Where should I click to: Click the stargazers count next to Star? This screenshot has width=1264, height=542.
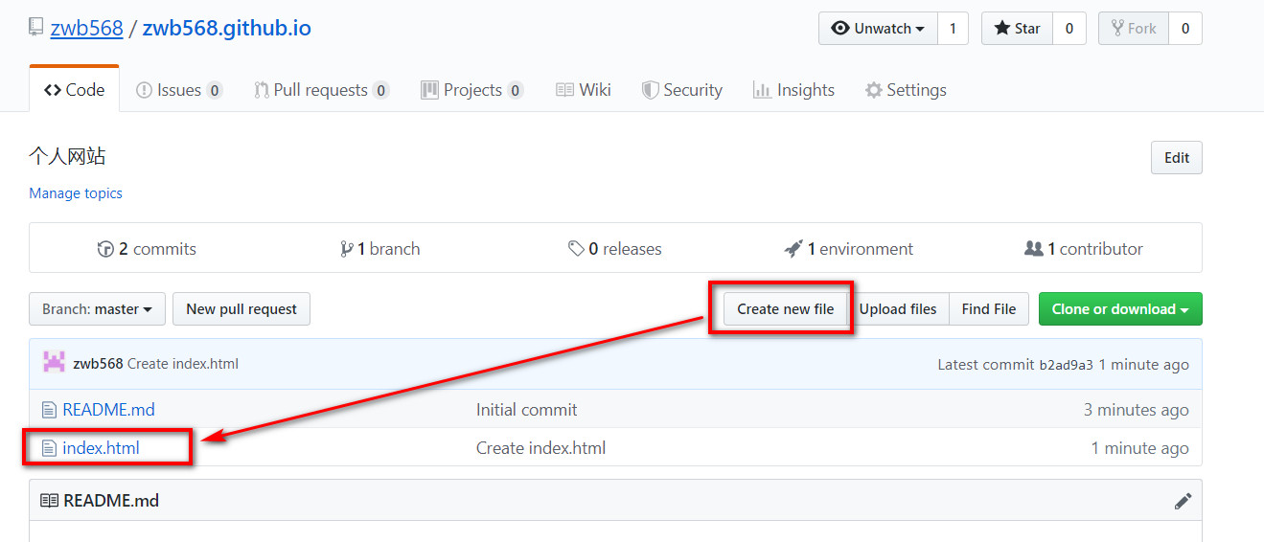1069,29
